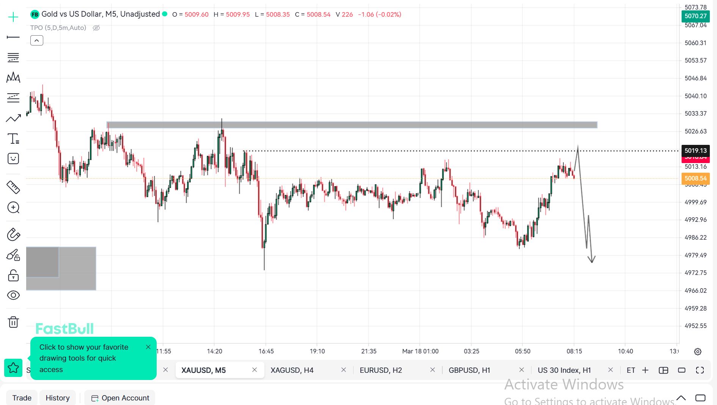Viewport: 717px width, 405px height.
Task: Select the XABCD pattern tool
Action: pos(13,78)
